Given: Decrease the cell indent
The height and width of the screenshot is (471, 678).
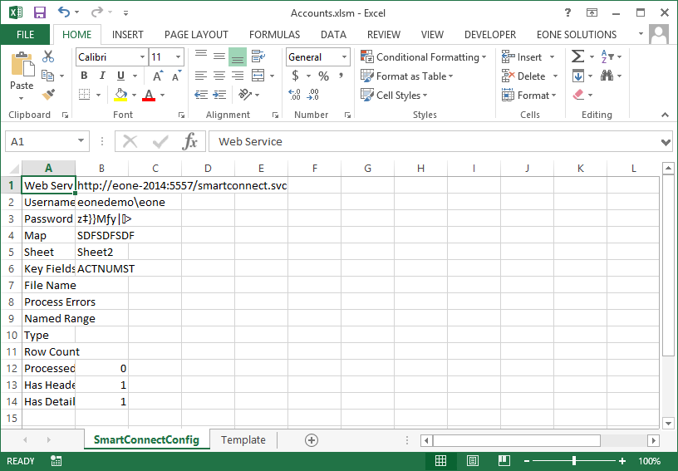Looking at the screenshot, I should [x=201, y=95].
